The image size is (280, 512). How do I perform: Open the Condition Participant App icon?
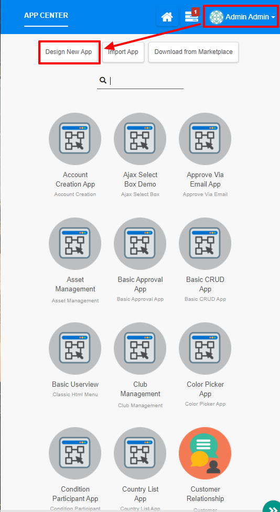75,453
